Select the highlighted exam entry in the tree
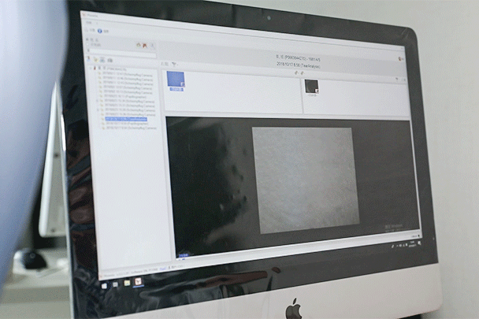The height and width of the screenshot is (319, 479). coord(126,118)
